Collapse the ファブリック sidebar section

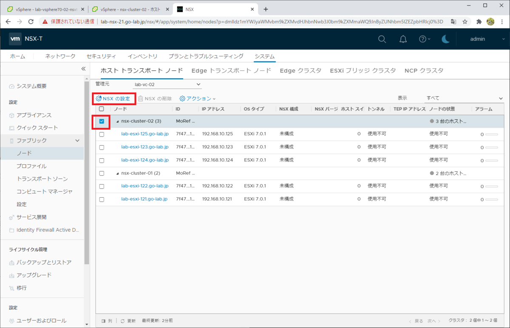[x=77, y=140]
